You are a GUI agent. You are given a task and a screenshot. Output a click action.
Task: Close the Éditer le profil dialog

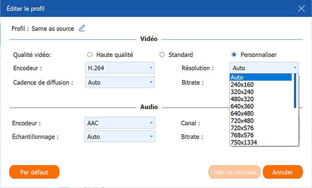(301, 8)
